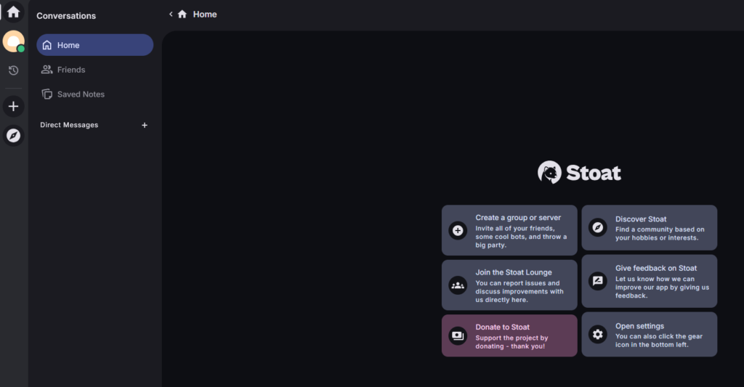Click the home icon in the server rail

pyautogui.click(x=13, y=12)
